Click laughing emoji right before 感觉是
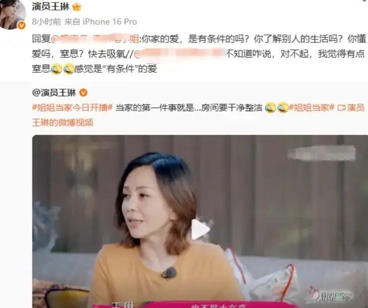This screenshot has width=368, height=308. coord(69,69)
